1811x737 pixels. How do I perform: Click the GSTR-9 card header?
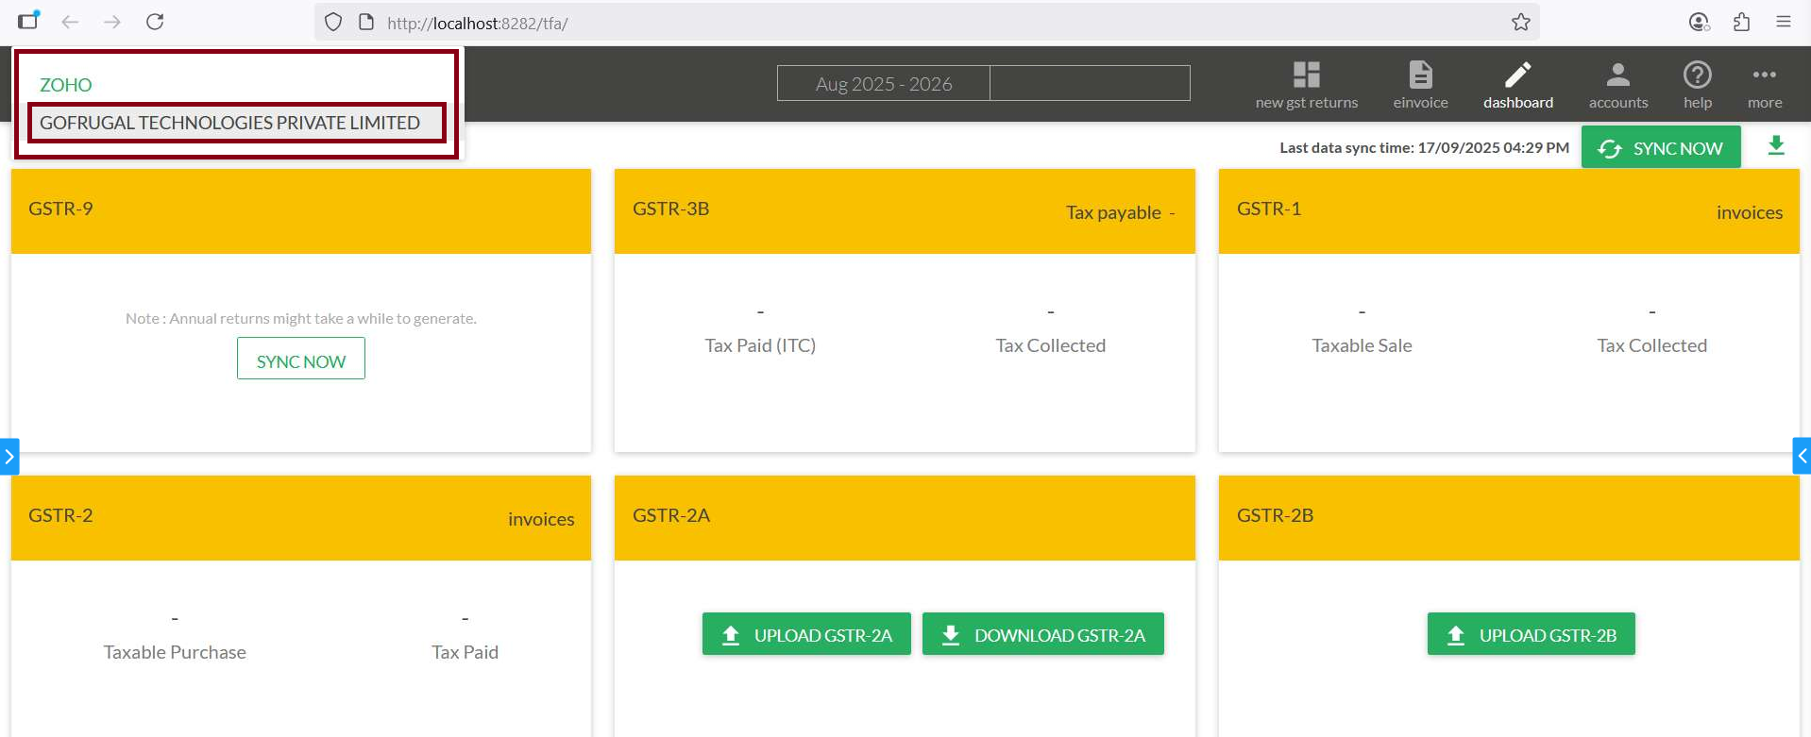pyautogui.click(x=301, y=210)
